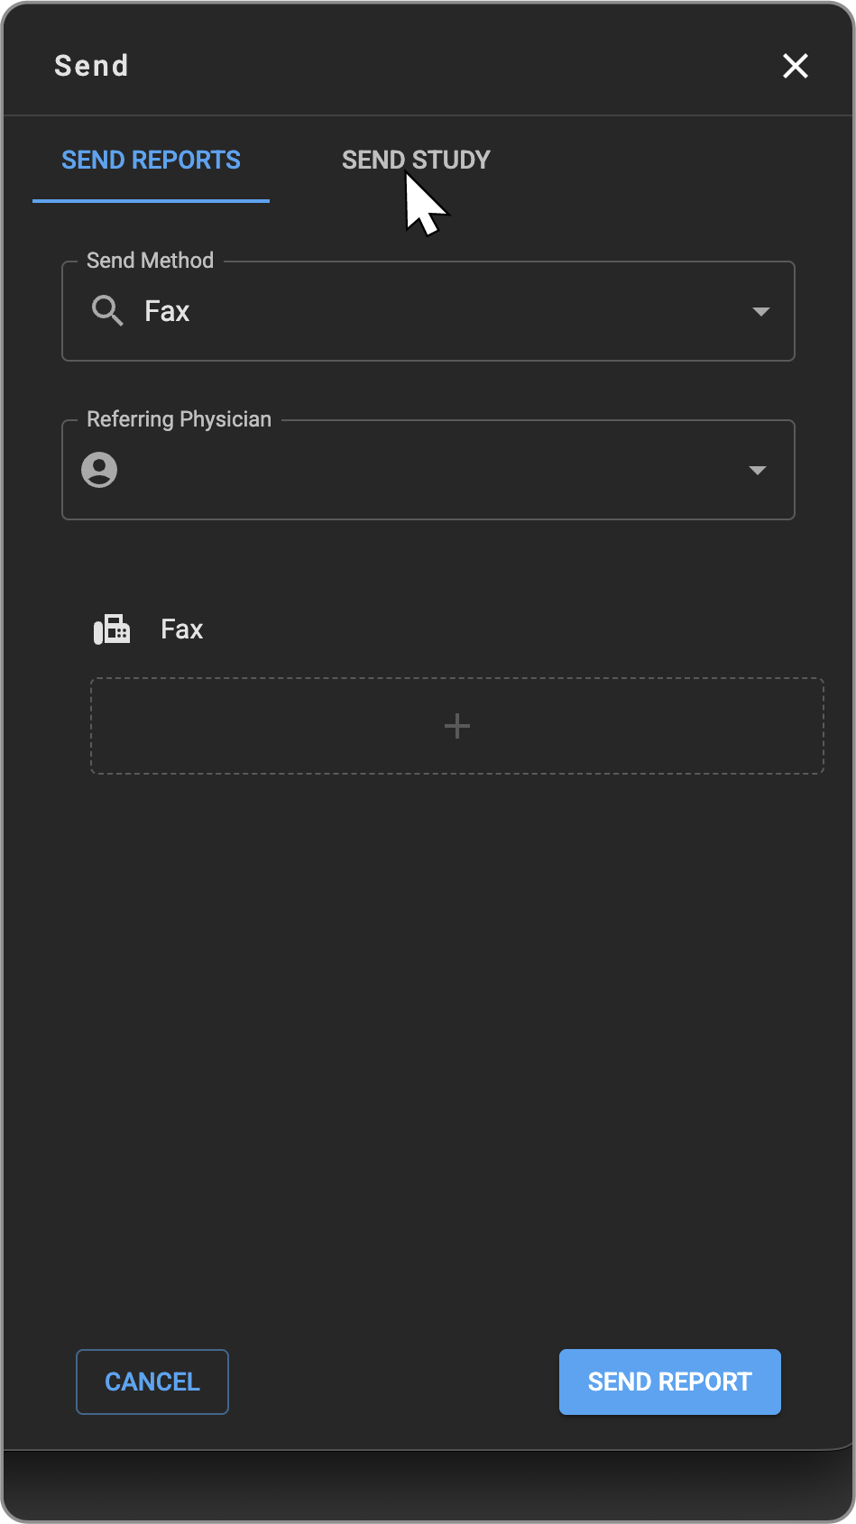The image size is (856, 1524).
Task: Switch to the Send Study tab
Action: click(416, 160)
